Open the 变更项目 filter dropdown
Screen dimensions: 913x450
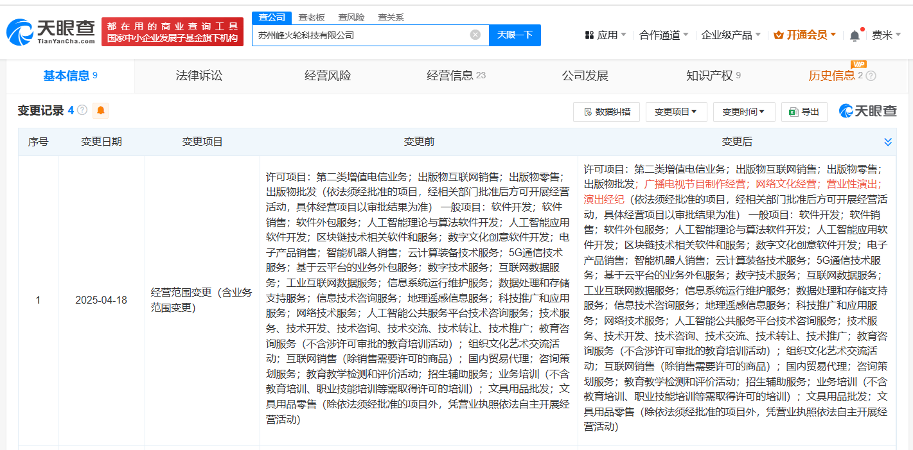tap(676, 112)
